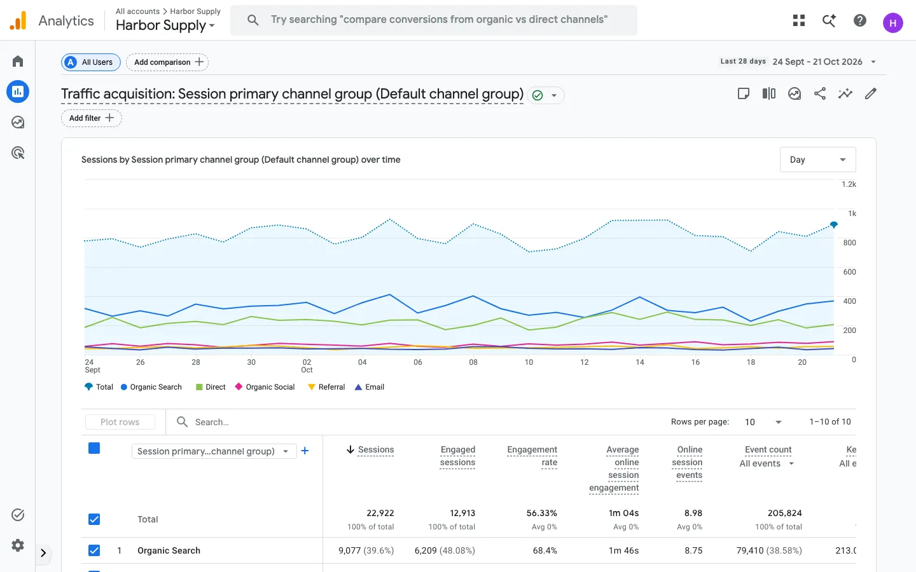Viewport: 916px width, 572px height.
Task: Toggle the select all rows checkbox in header
Action: tap(94, 448)
